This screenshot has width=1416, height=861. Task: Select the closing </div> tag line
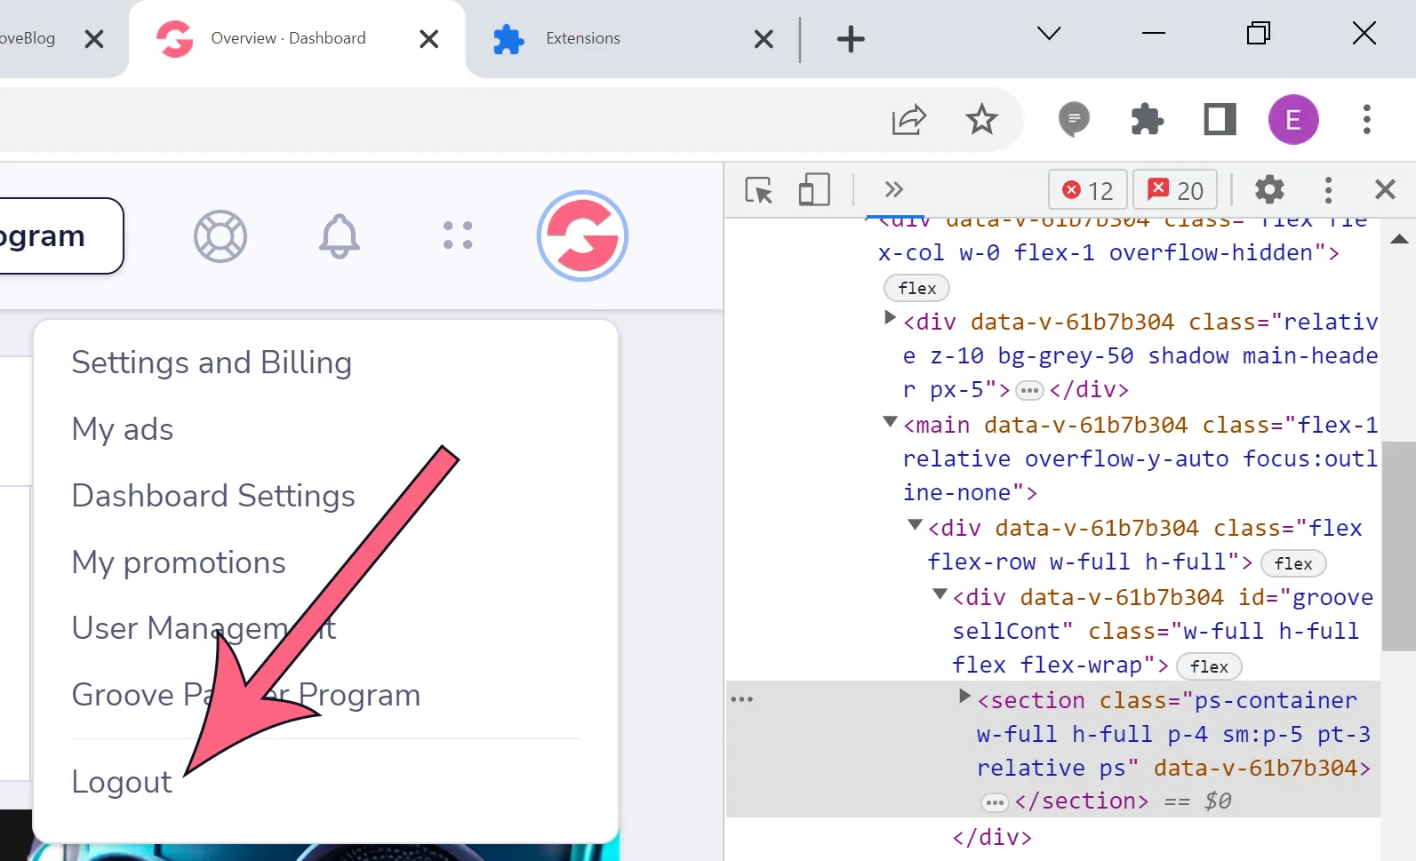click(x=992, y=837)
